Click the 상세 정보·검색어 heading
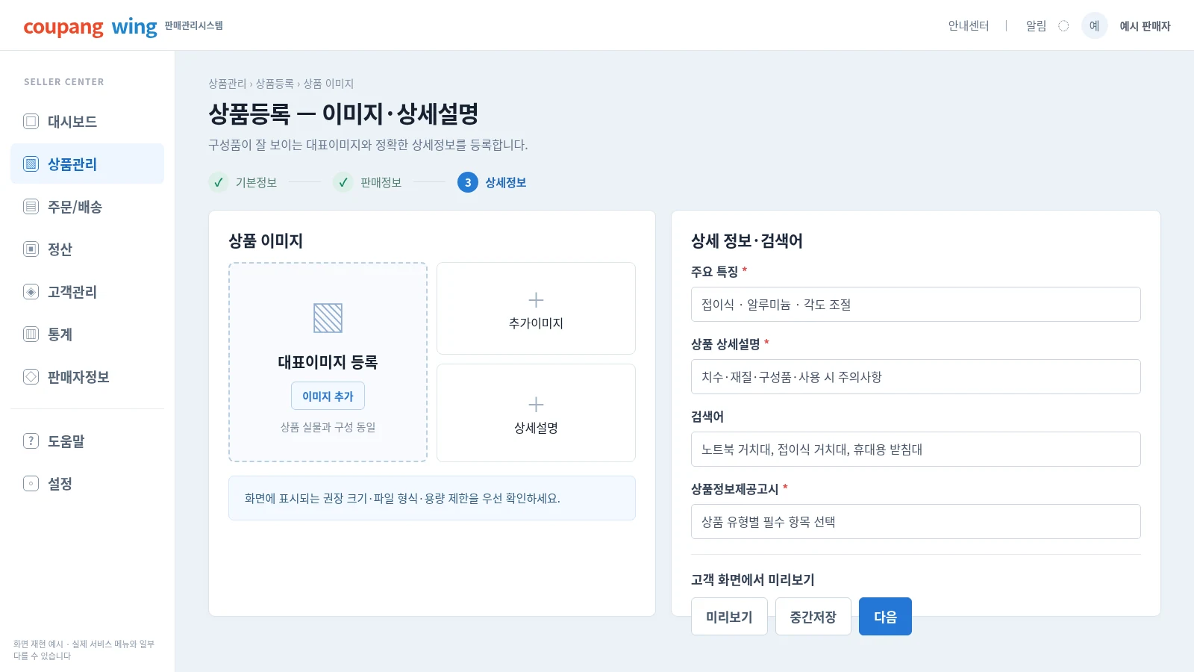 point(747,240)
